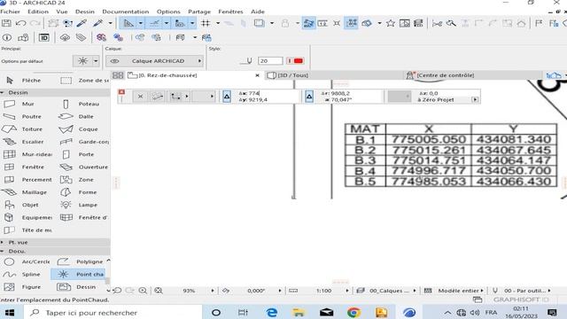This screenshot has height=319, width=567.
Task: Collapse the Docu. toolbox section
Action: pos(2,251)
